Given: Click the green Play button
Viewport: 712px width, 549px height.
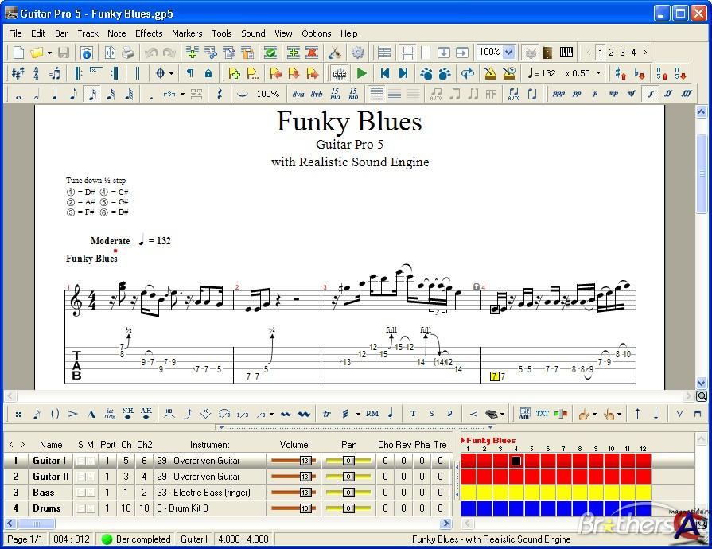Looking at the screenshot, I should point(362,73).
